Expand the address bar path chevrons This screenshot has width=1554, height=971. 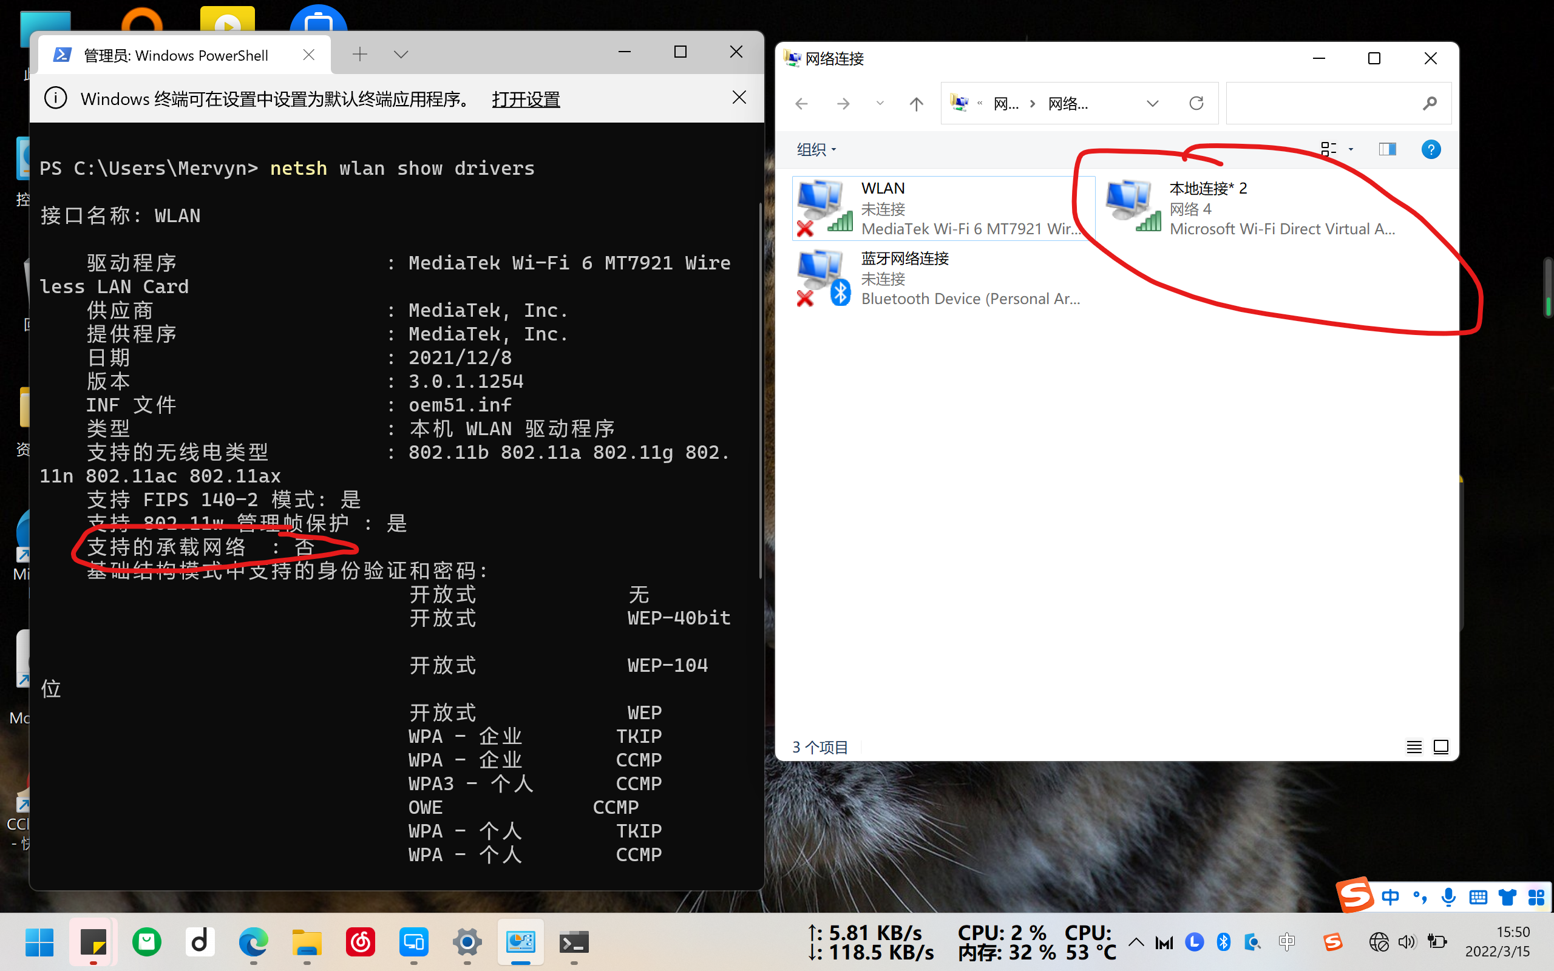click(980, 103)
